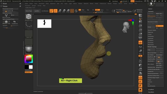The height and width of the screenshot is (94, 167).
Task: Open the ZModeler brush thumbnail
Action: click(x=29, y=17)
